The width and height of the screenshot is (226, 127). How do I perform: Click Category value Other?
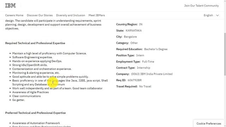134,43
